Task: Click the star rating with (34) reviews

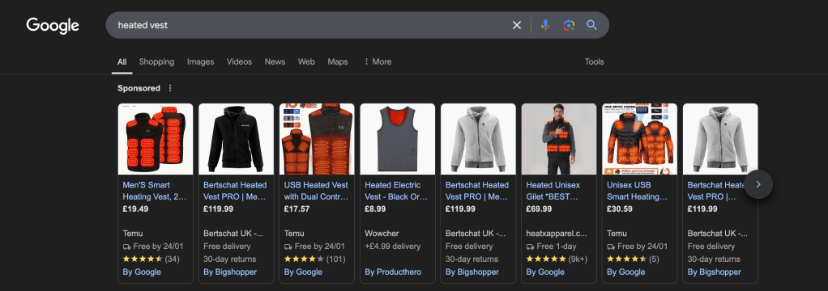Action: pyautogui.click(x=151, y=259)
